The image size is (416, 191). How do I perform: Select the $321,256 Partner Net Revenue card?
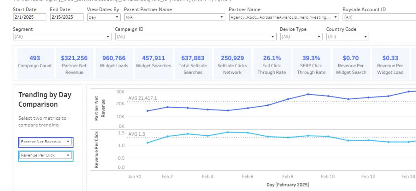pos(74,63)
